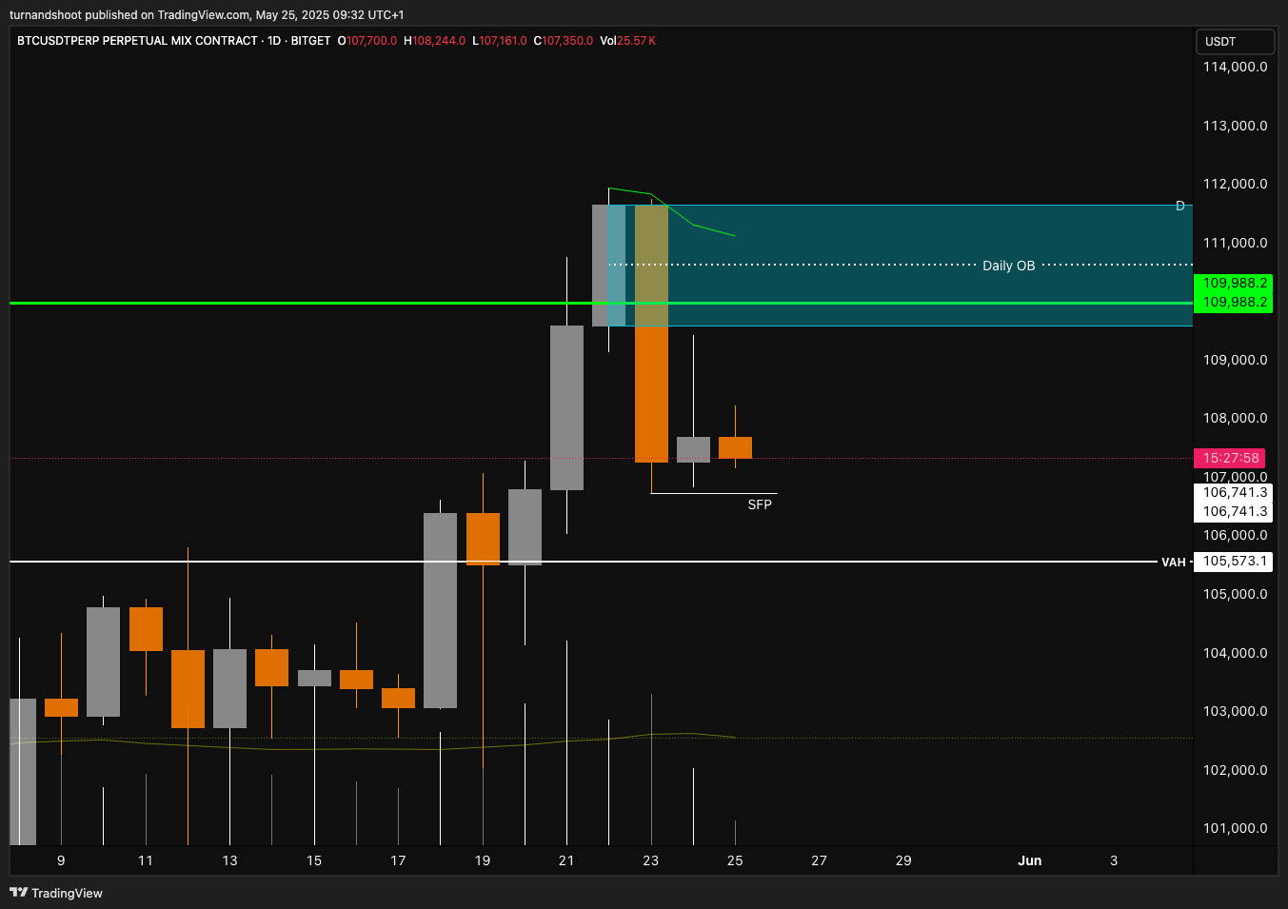This screenshot has width=1288, height=909.
Task: Click the date label 13 on time axis
Action: tap(229, 860)
